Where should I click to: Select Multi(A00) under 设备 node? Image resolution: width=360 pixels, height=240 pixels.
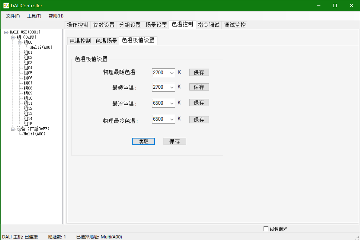coord(34,134)
